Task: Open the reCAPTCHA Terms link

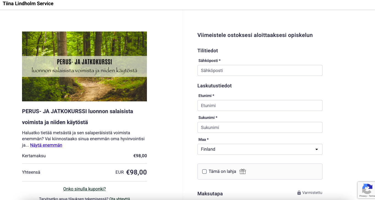Action: coord(372,196)
